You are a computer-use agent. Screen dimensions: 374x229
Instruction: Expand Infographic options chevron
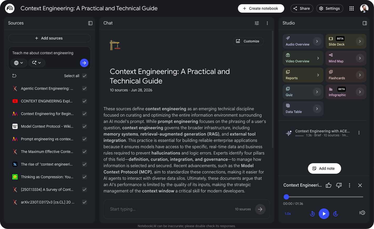pyautogui.click(x=360, y=92)
